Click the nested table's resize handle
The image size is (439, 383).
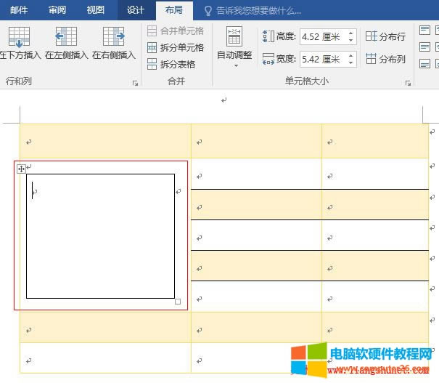coord(178,301)
